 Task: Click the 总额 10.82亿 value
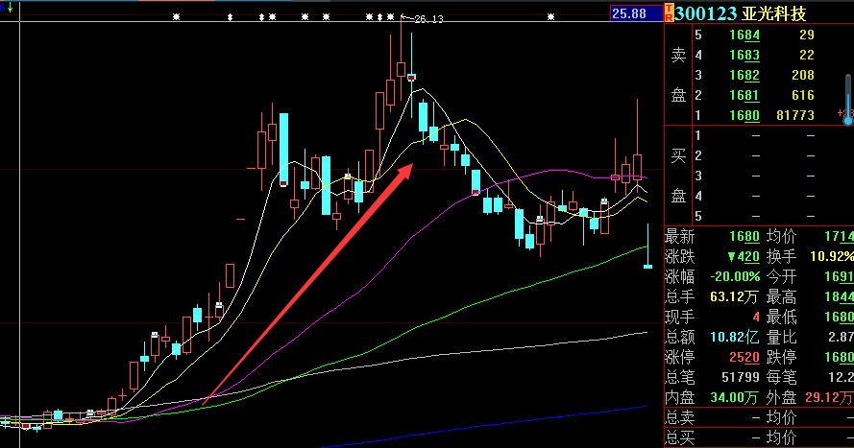click(x=733, y=337)
